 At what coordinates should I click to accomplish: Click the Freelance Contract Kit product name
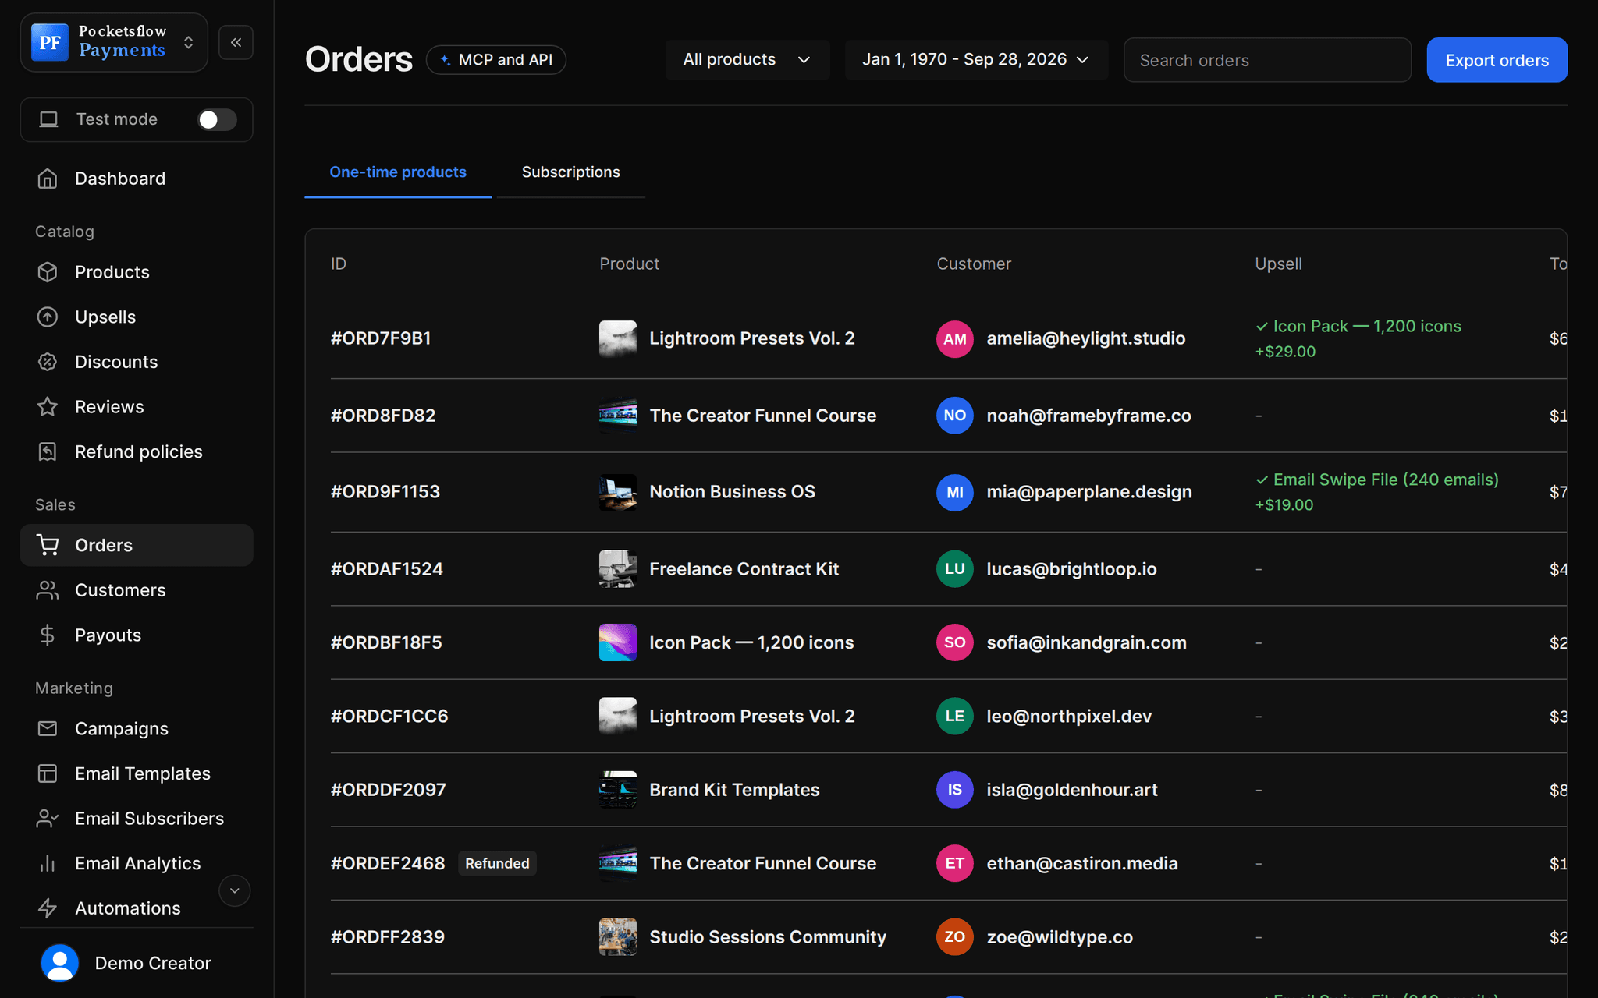tap(744, 568)
